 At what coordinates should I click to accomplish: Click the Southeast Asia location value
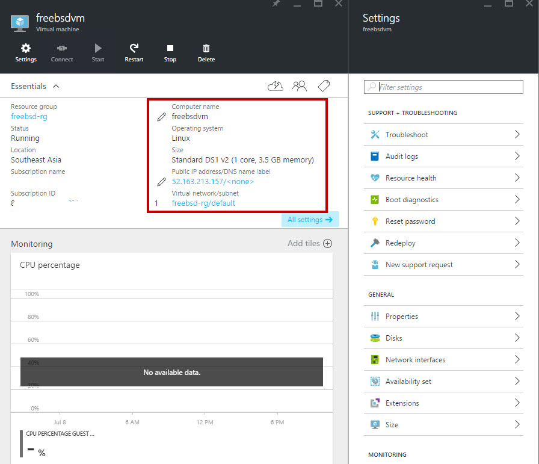point(36,160)
